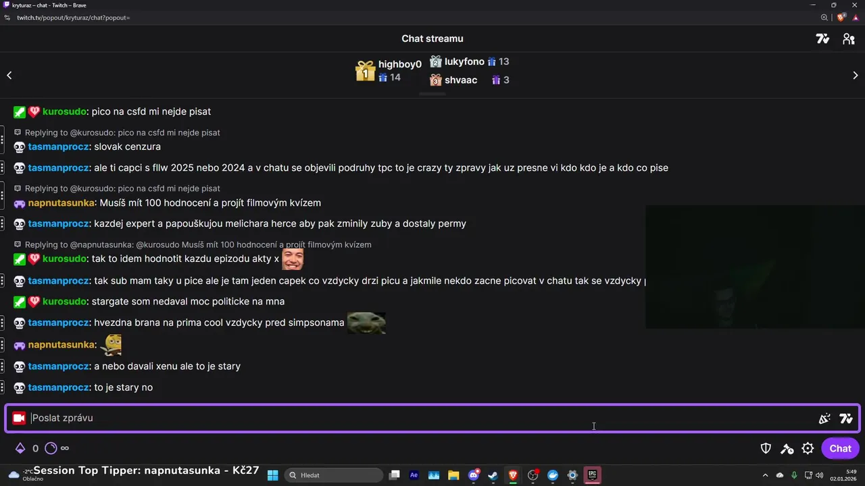The image size is (865, 486).
Task: Click reply reference above 'slovak cenzura' message
Action: point(118,133)
